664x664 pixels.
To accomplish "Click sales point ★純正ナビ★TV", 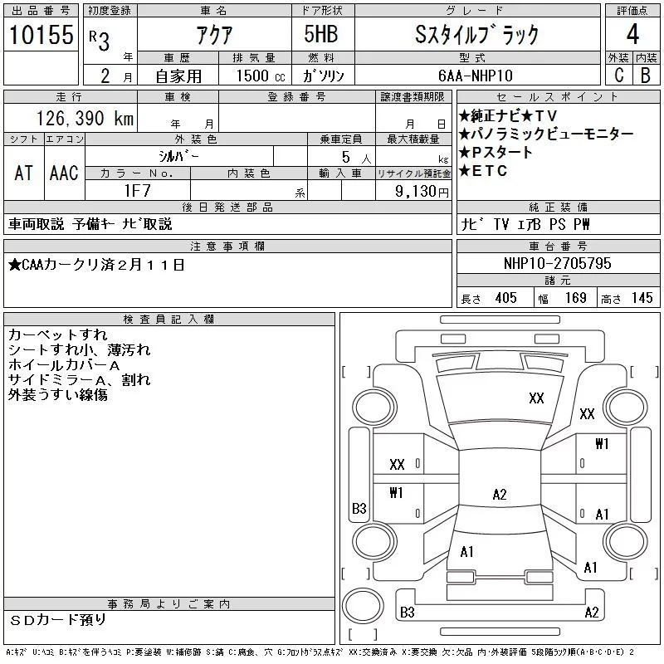I will pyautogui.click(x=508, y=115).
